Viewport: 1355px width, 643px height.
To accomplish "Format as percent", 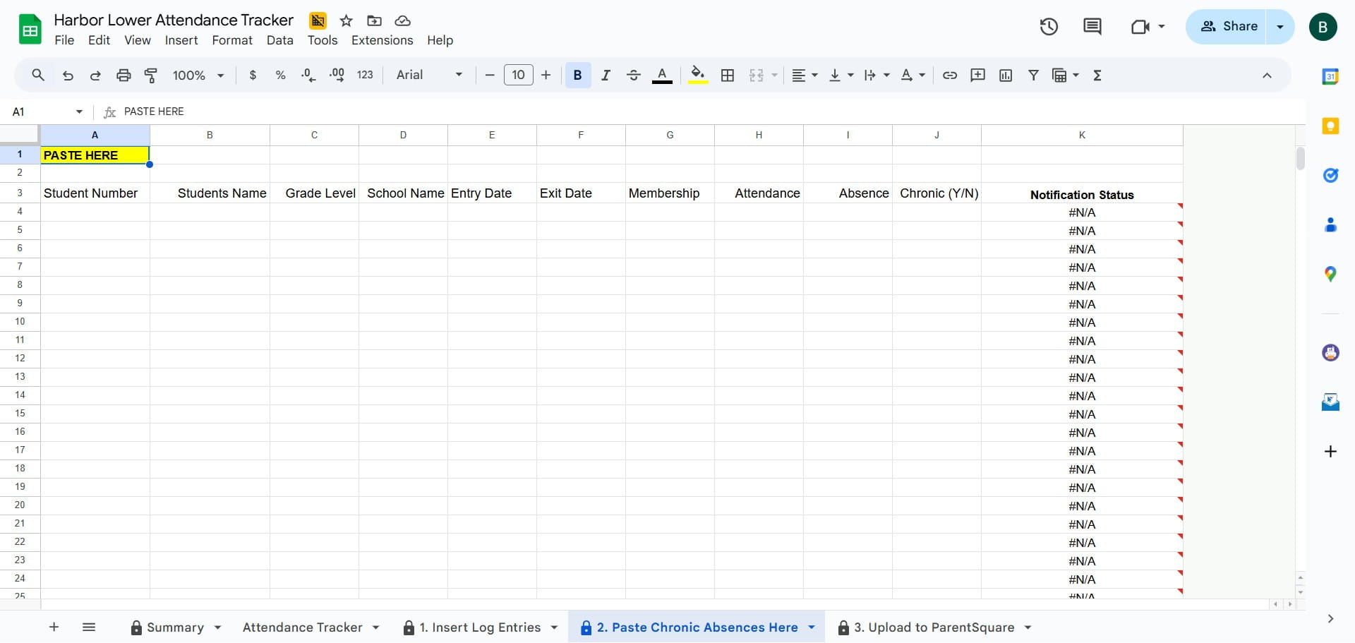I will coord(280,75).
